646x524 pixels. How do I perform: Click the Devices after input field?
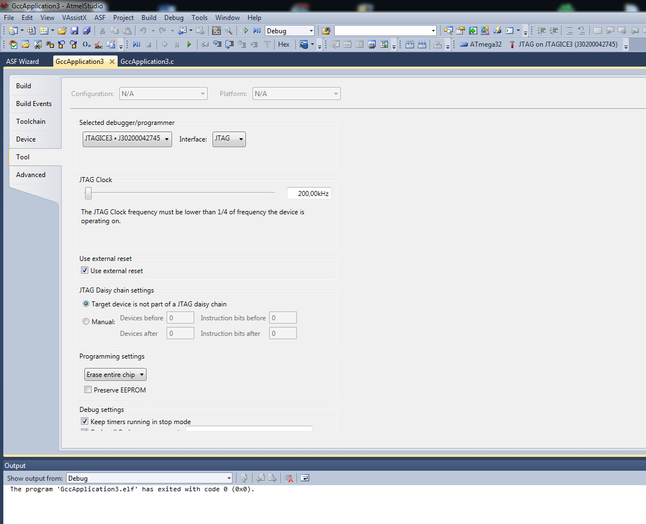pyautogui.click(x=180, y=333)
